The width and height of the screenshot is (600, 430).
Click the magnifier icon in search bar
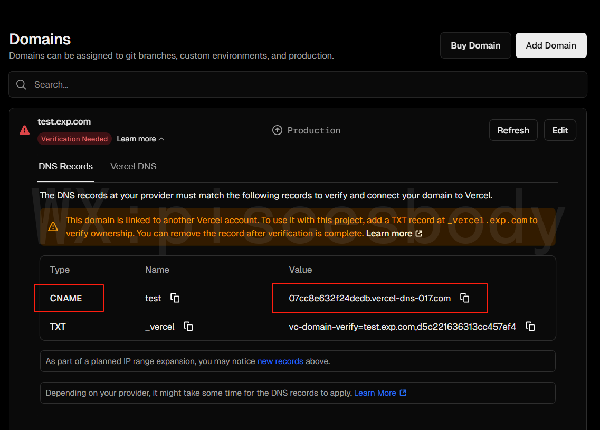click(x=21, y=84)
